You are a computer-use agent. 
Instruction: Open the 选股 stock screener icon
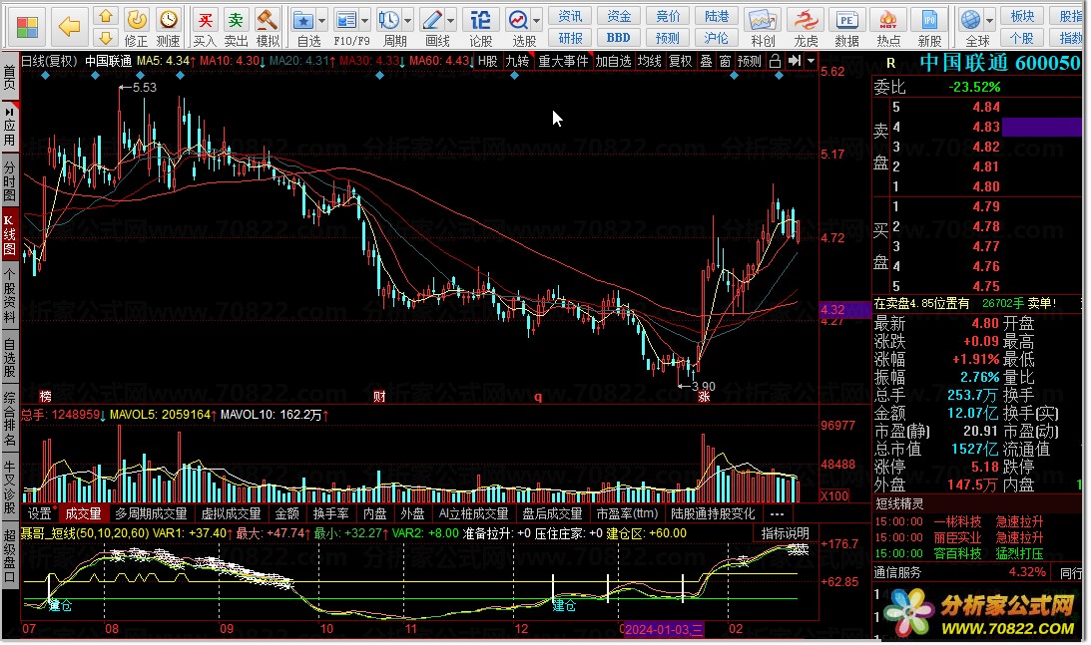click(518, 20)
